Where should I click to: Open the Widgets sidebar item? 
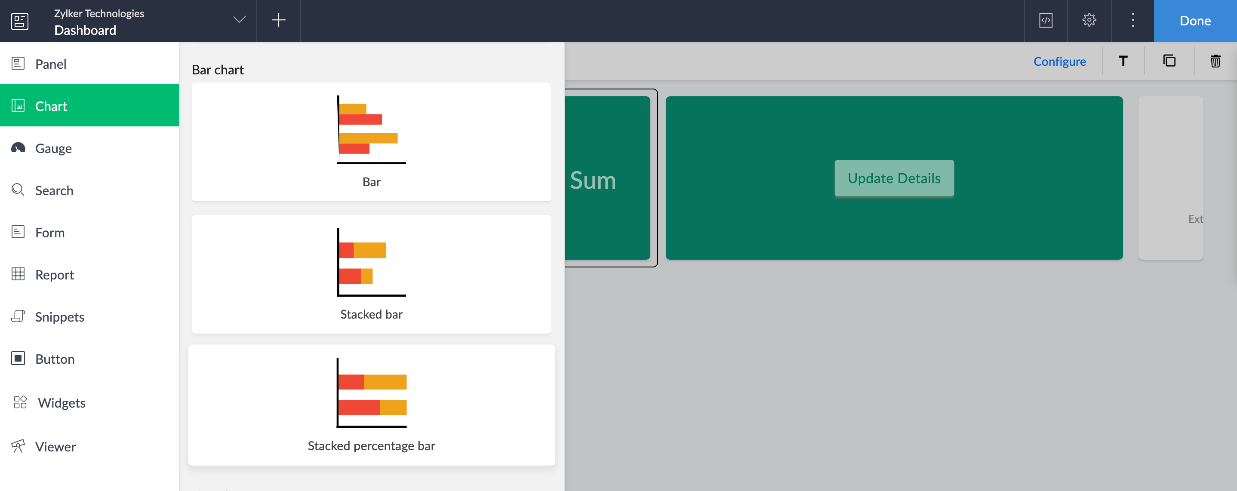pos(62,403)
